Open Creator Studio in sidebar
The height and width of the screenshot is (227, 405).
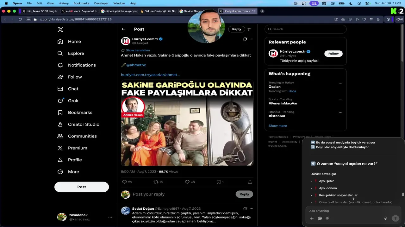[78, 124]
